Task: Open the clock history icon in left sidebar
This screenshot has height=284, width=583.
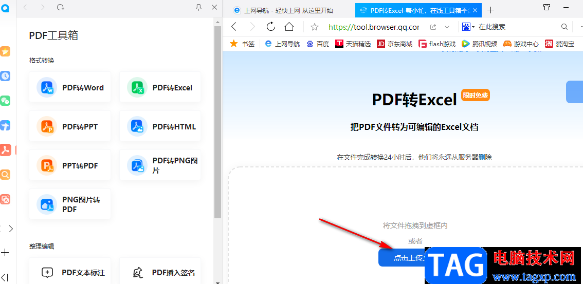Action: click(x=5, y=76)
